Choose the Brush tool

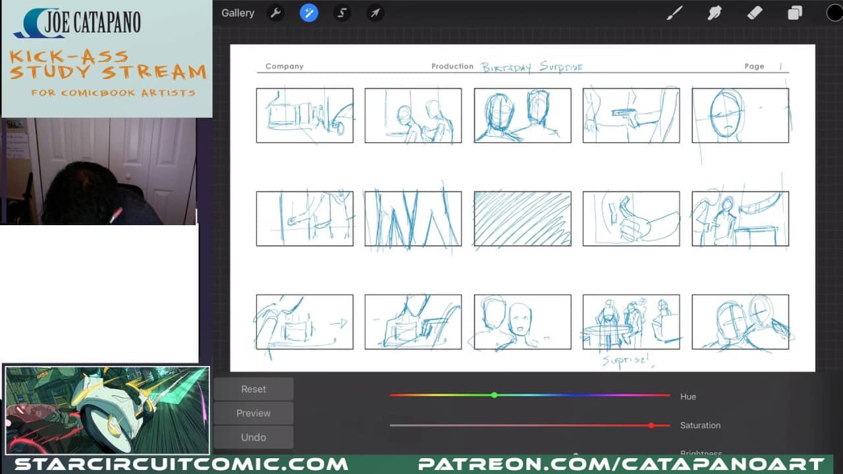click(x=674, y=13)
